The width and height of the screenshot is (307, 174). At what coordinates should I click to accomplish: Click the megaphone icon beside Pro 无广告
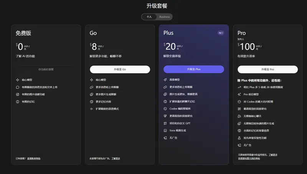pyautogui.click(x=239, y=145)
